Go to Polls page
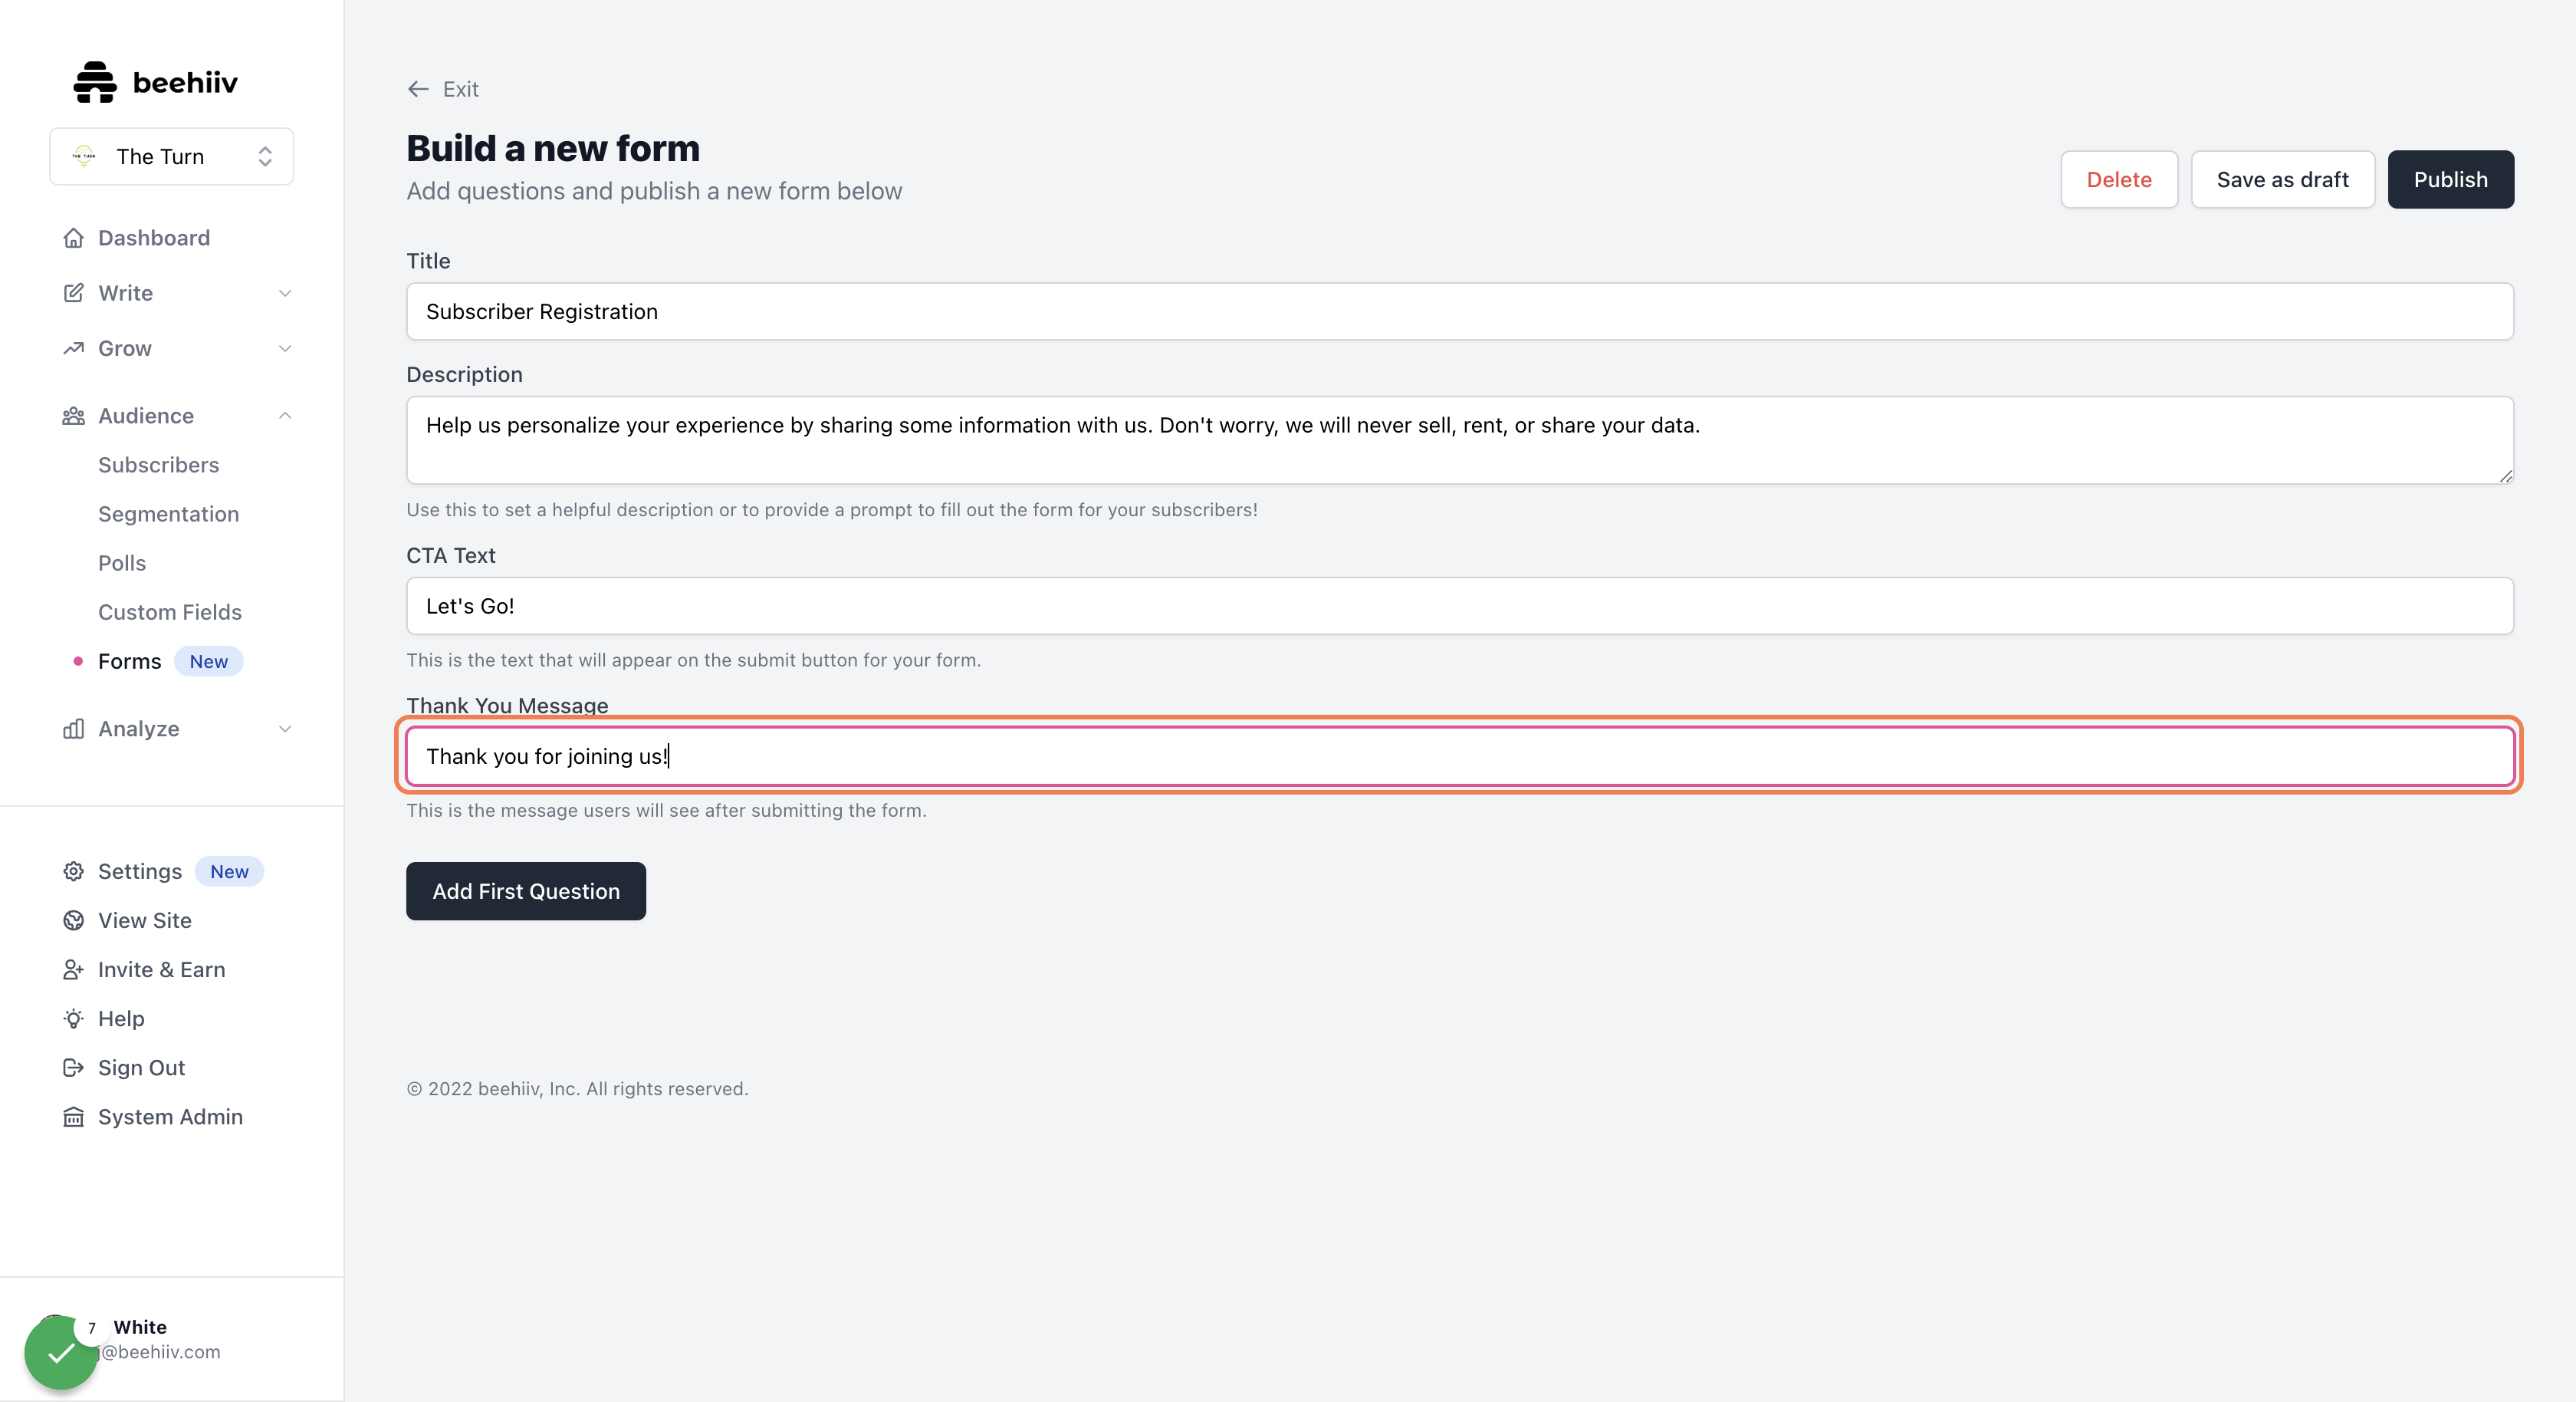 pyautogui.click(x=122, y=564)
